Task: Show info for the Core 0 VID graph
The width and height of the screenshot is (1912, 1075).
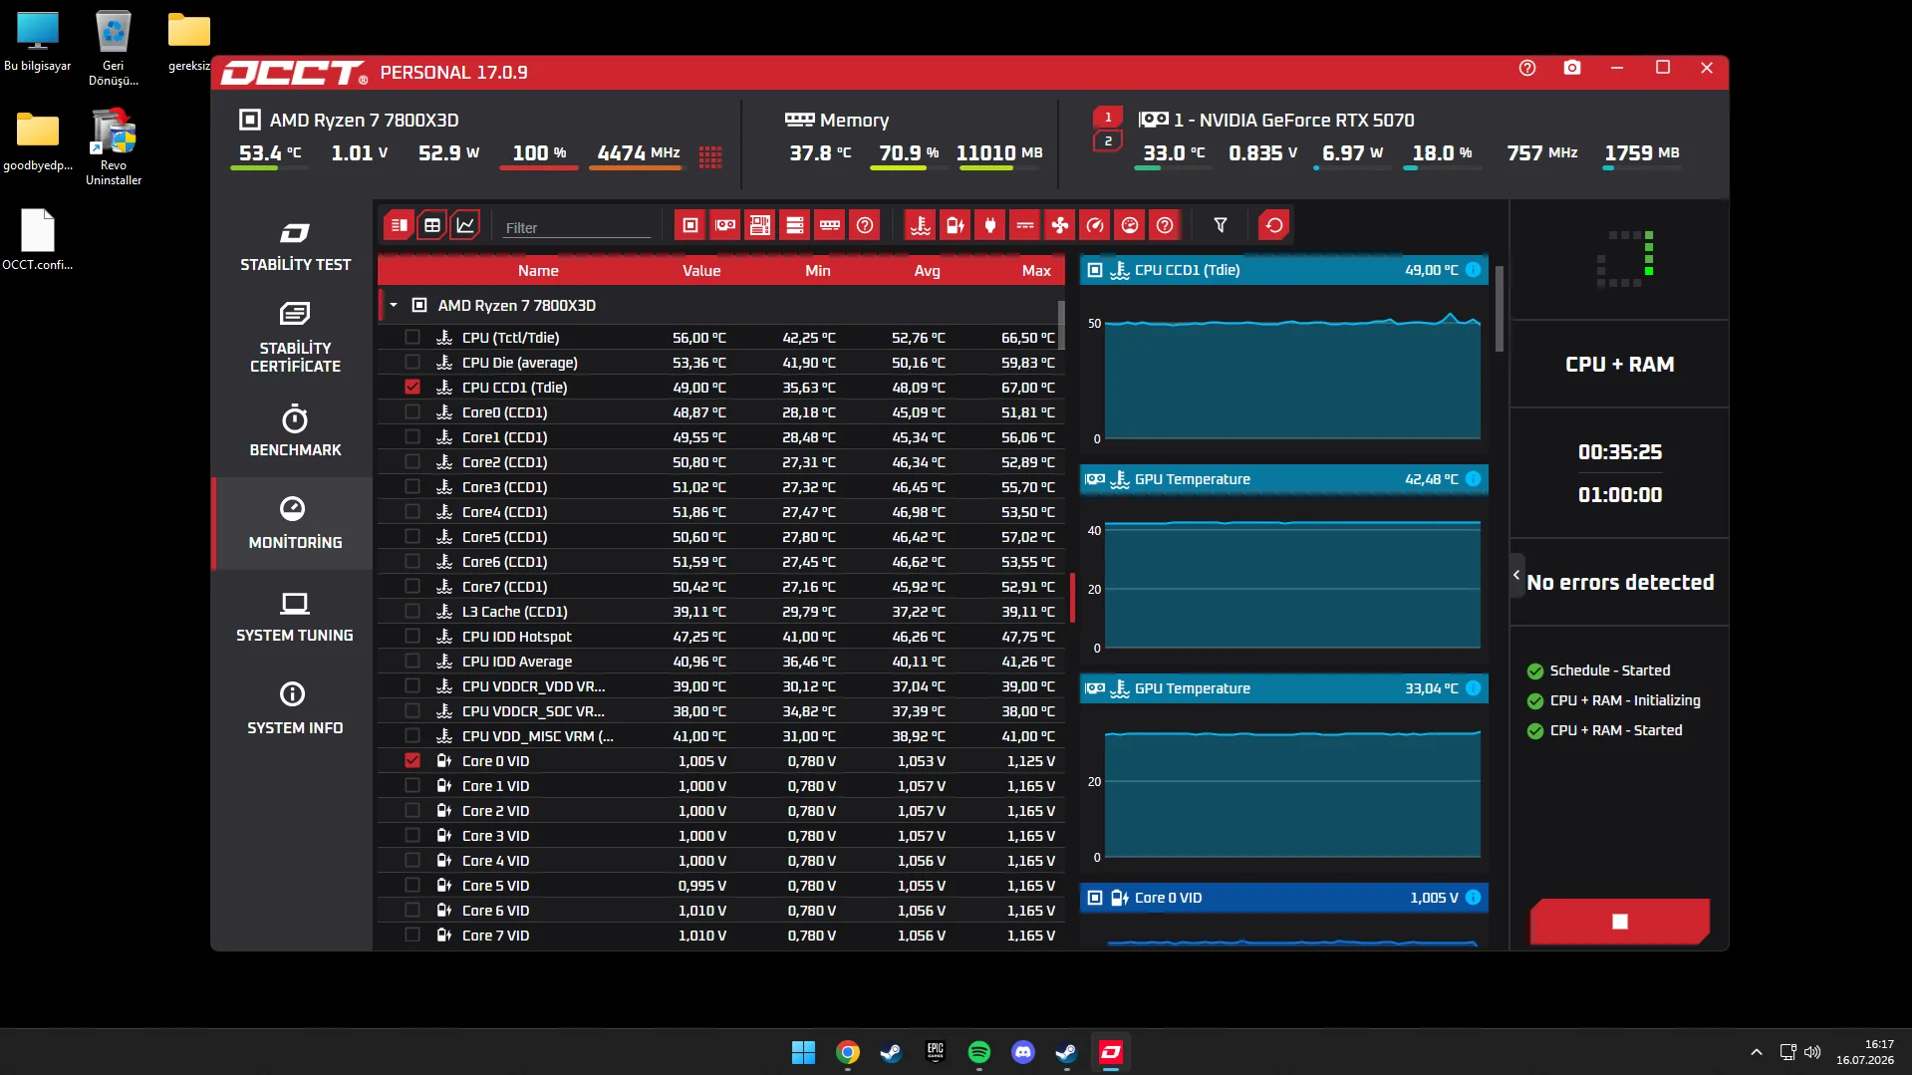Action: pos(1473,898)
